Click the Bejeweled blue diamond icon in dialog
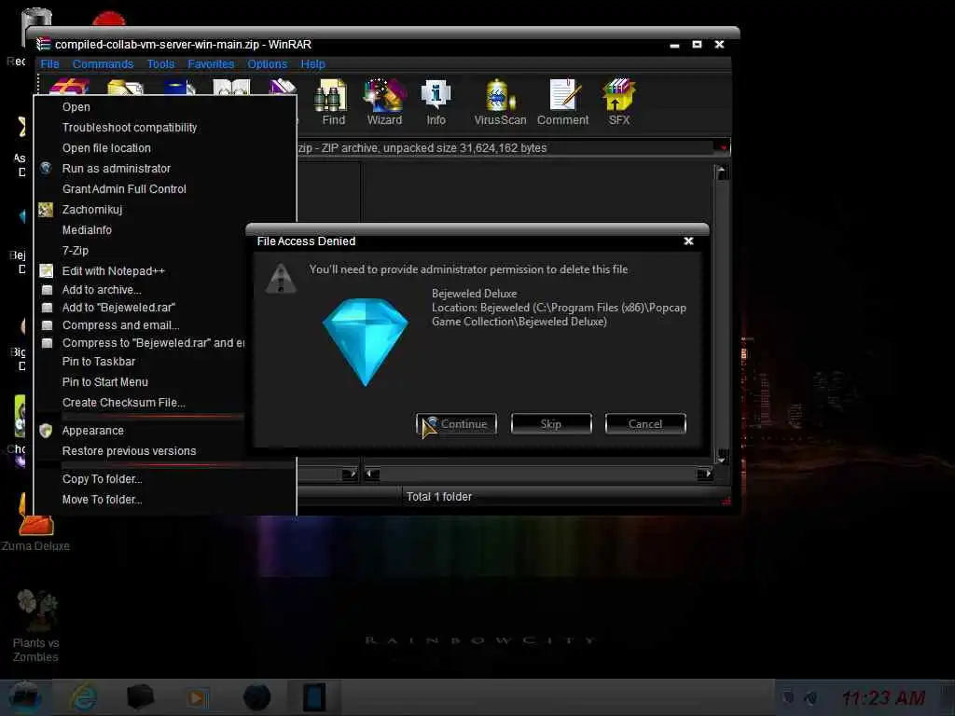 pos(365,341)
